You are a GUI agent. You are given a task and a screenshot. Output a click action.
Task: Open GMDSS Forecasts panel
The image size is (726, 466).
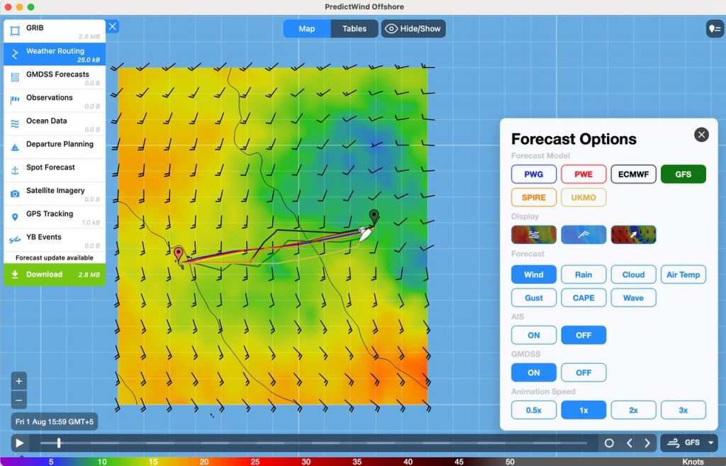point(55,77)
